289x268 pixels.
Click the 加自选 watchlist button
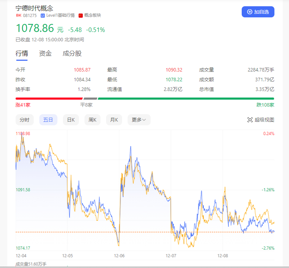258,12
